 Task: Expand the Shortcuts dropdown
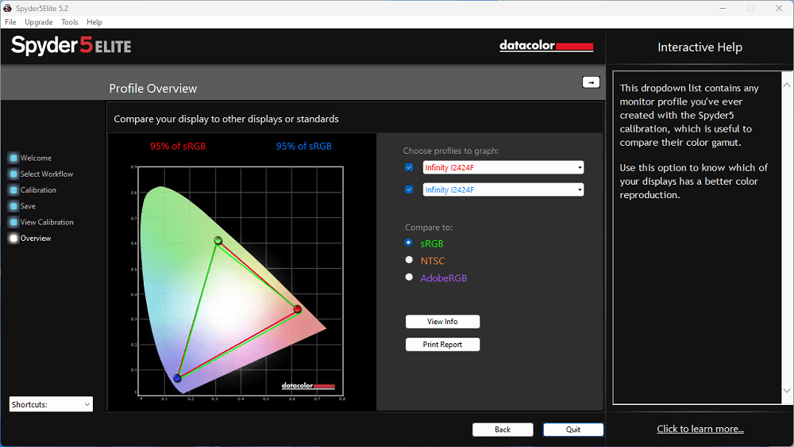click(x=52, y=404)
